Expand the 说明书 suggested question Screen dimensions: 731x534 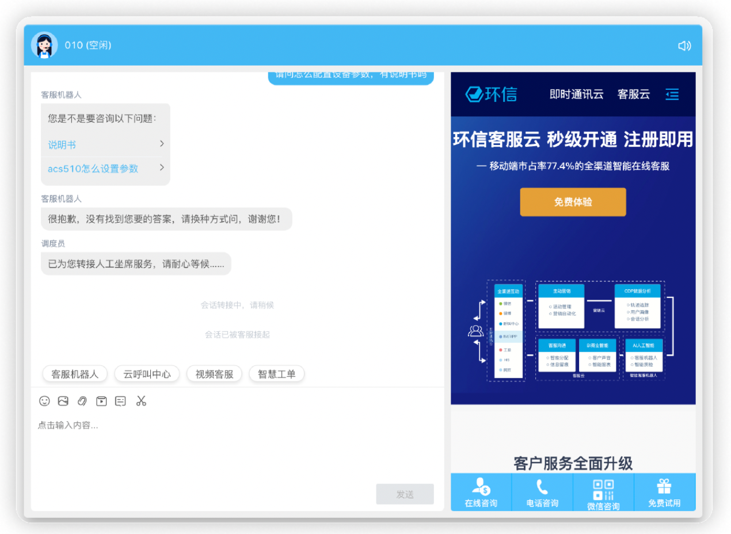[x=105, y=144]
